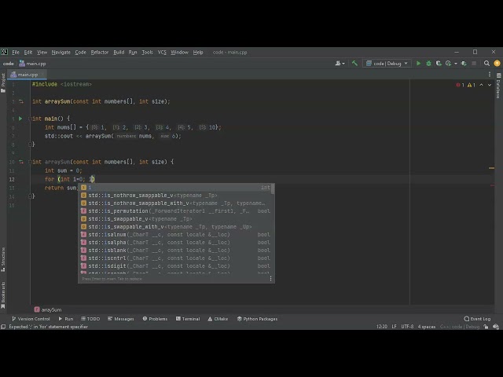Click fold end marker at arraySum closing brace
This screenshot has width=503, height=377.
pyautogui.click(x=30, y=196)
